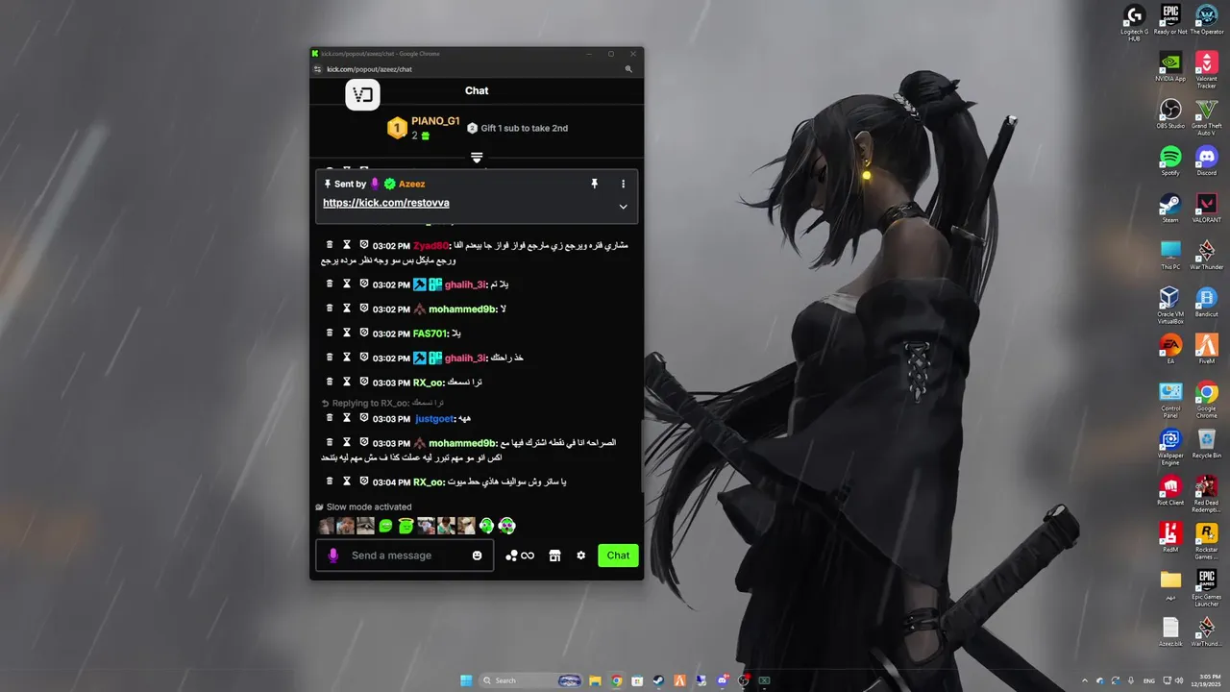Image resolution: width=1230 pixels, height=692 pixels.
Task: Open Chrome site information icon
Action: click(x=317, y=69)
